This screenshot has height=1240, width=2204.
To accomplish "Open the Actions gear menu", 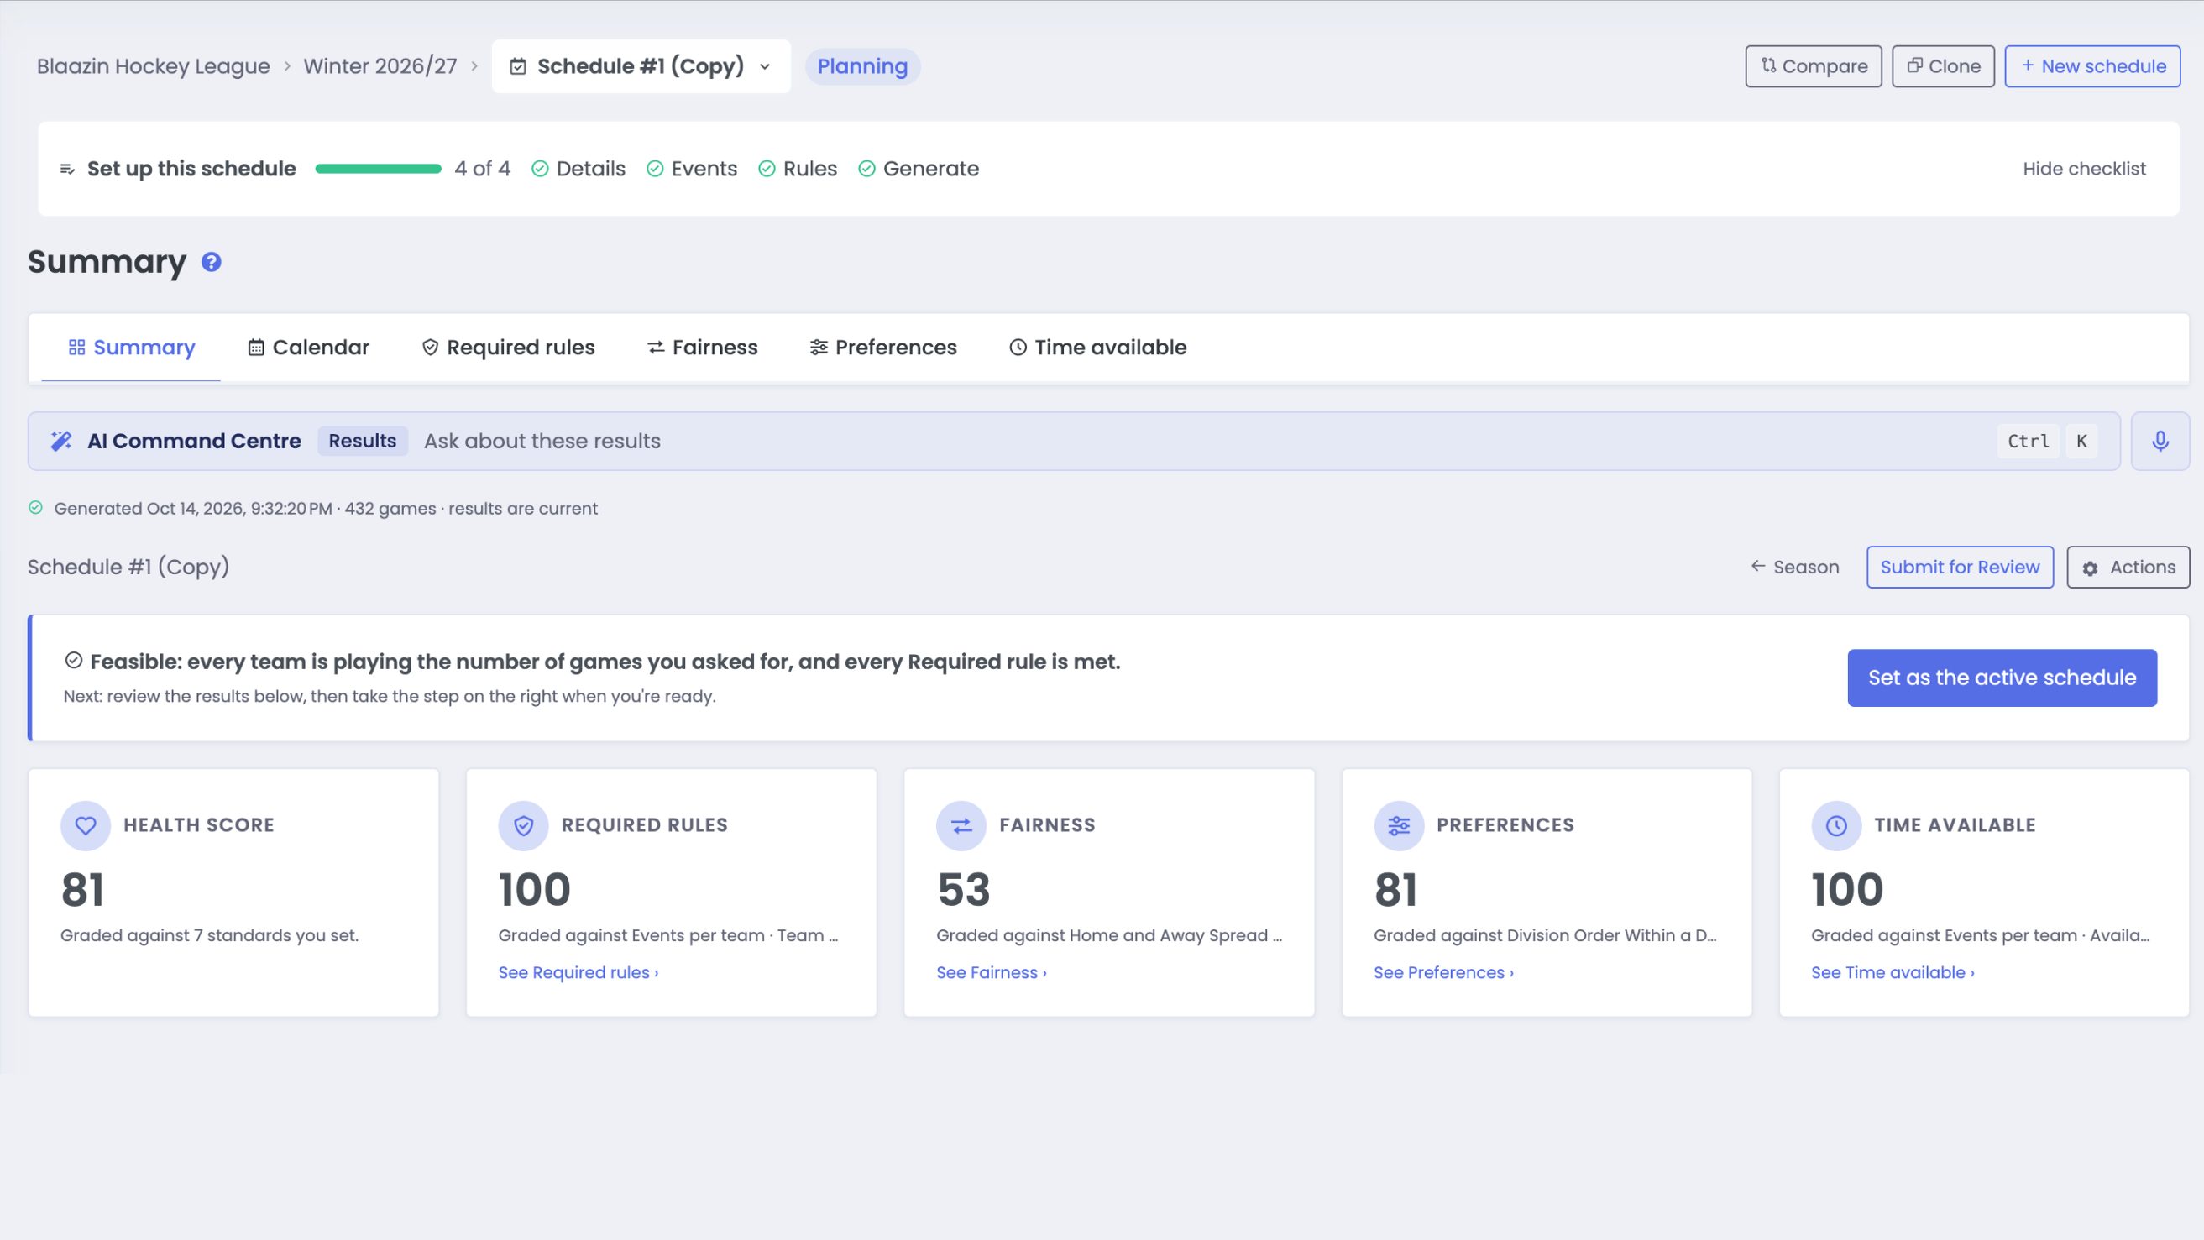I will tap(2128, 567).
